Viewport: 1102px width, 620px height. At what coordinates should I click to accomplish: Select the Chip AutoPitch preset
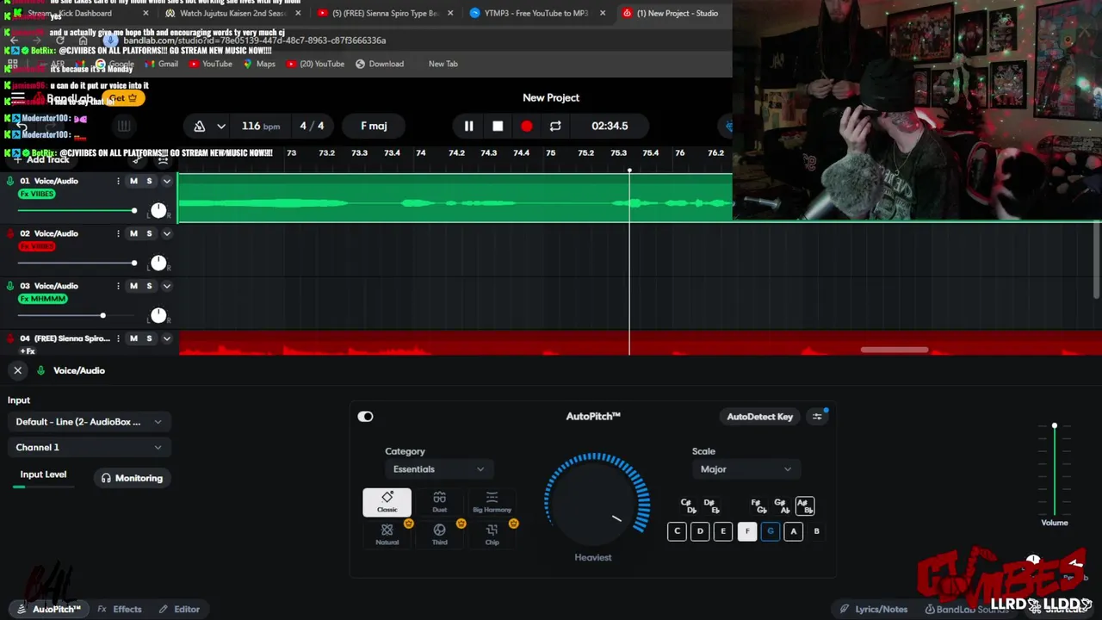coord(492,534)
